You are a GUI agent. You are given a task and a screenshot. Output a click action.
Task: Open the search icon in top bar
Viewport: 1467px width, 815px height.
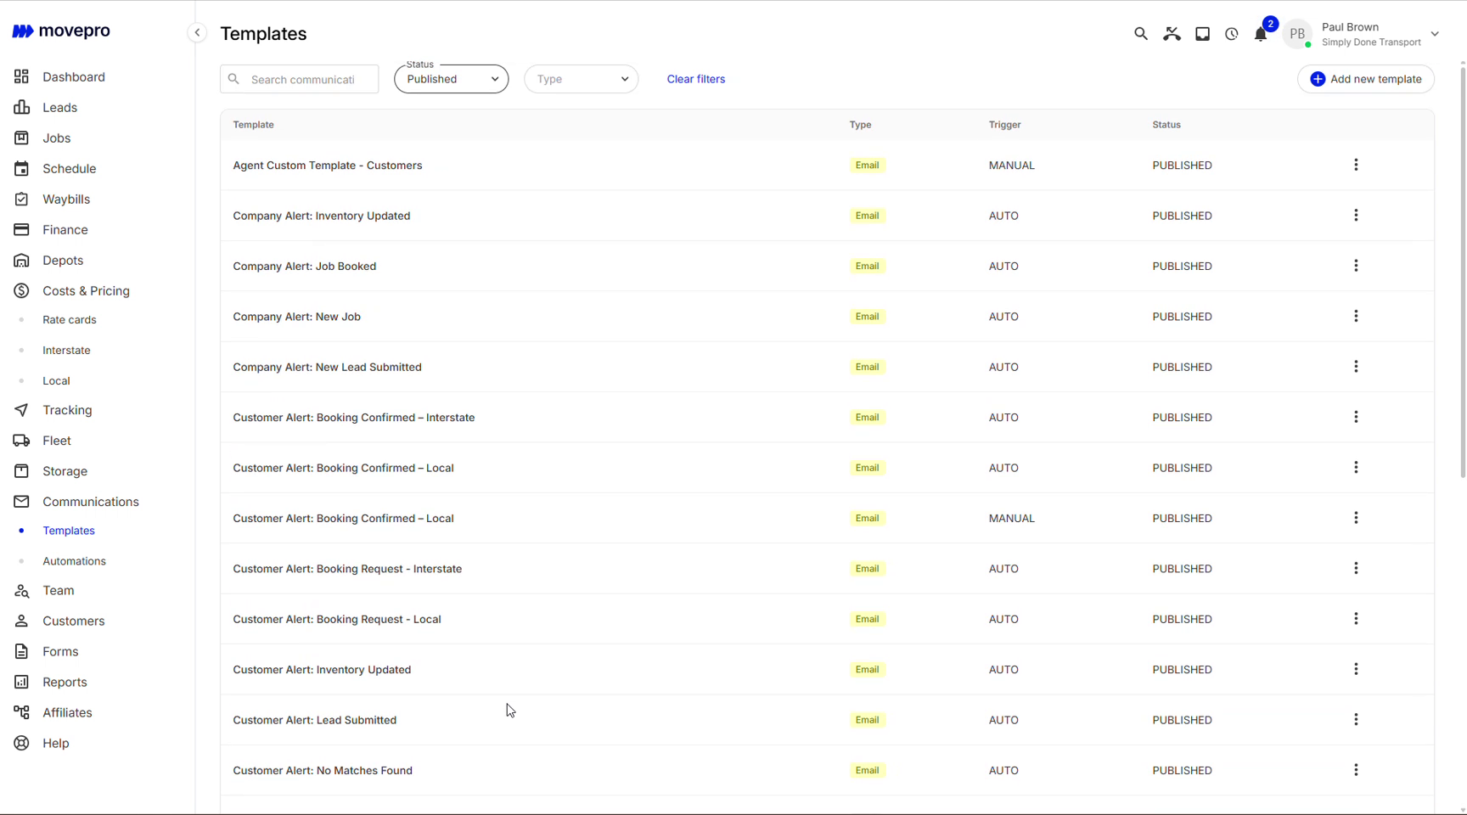point(1141,34)
